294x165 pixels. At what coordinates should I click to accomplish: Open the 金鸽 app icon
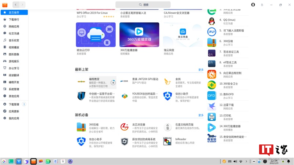tap(167, 82)
